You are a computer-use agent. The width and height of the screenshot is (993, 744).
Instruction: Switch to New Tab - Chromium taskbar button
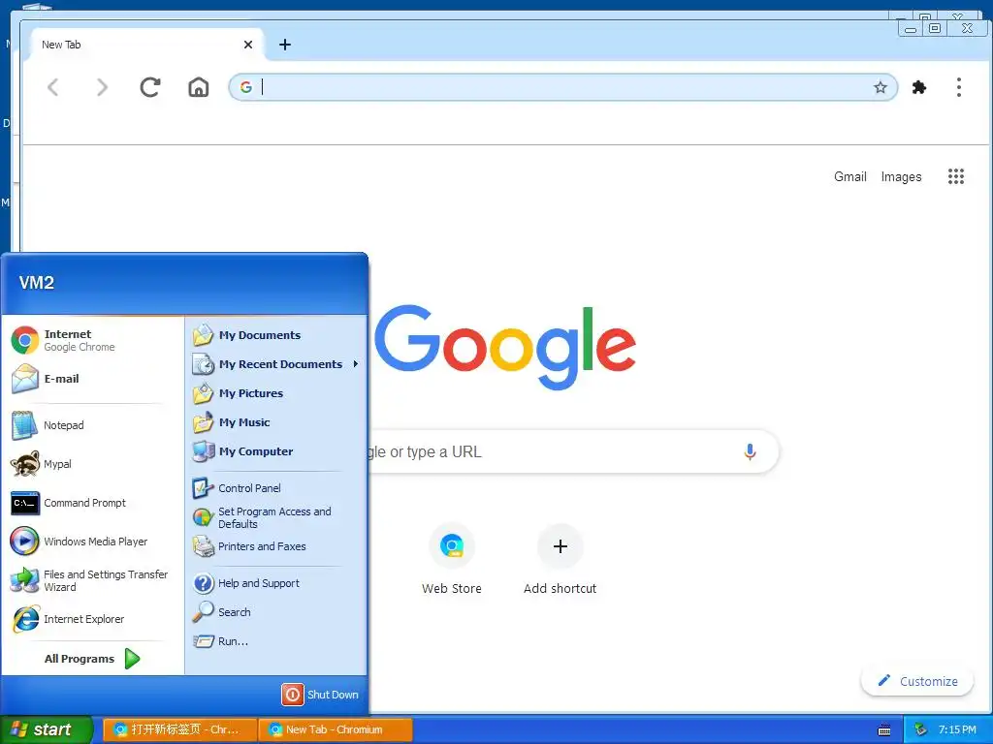pyautogui.click(x=335, y=729)
